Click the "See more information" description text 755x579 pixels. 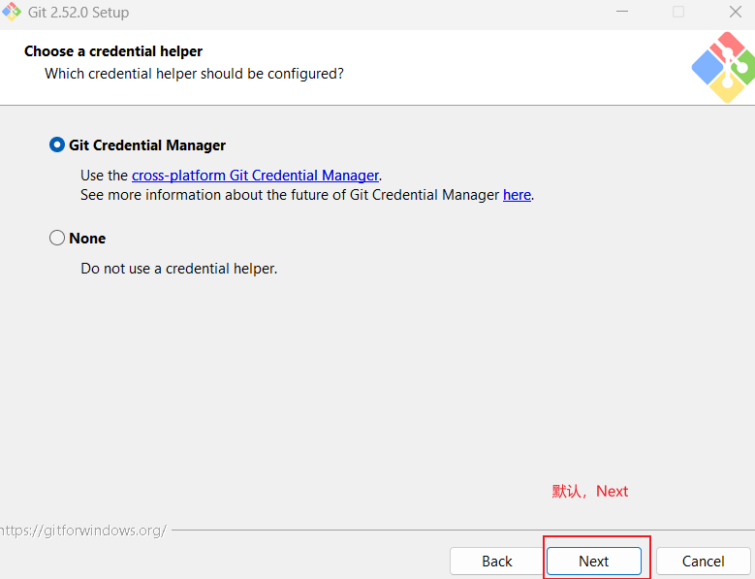click(291, 195)
